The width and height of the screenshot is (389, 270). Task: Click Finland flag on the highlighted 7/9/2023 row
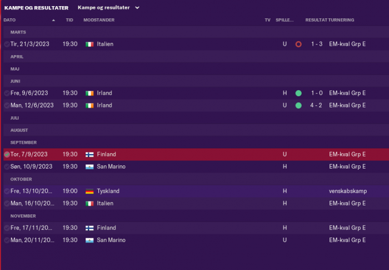[89, 155]
